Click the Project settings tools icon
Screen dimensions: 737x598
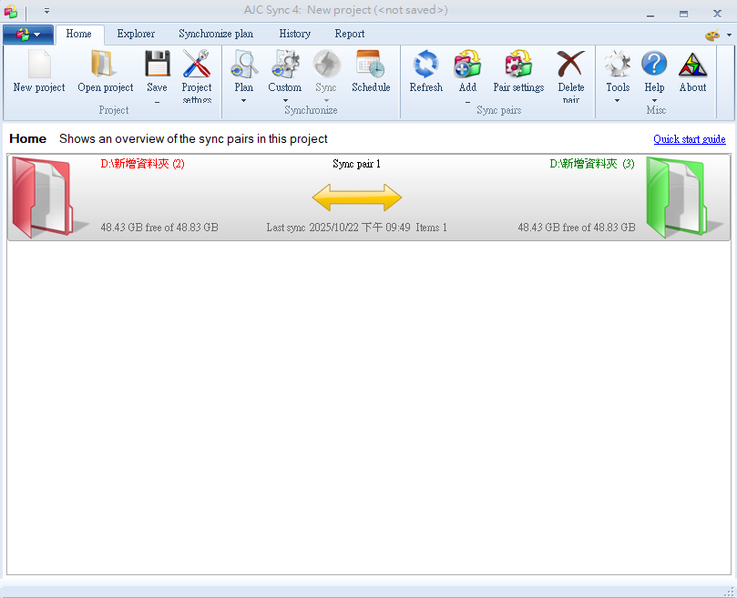[197, 66]
